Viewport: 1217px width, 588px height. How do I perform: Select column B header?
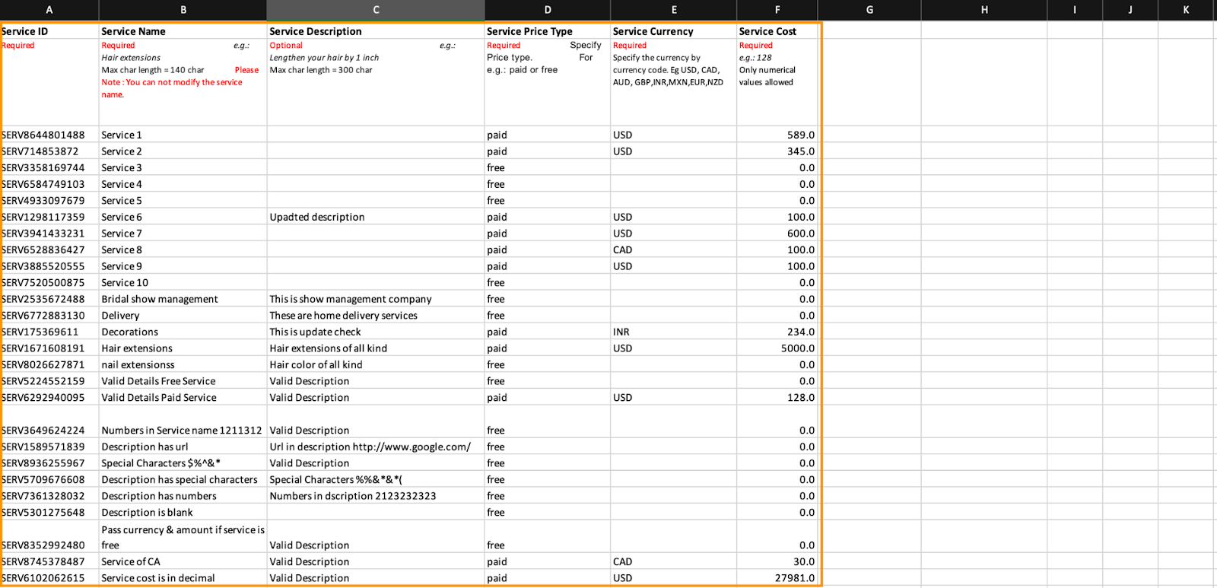tap(183, 10)
